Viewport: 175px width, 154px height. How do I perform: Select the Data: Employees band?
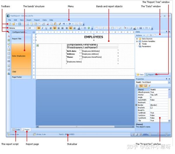tap(21, 56)
